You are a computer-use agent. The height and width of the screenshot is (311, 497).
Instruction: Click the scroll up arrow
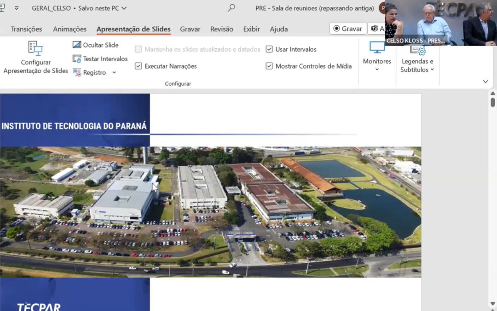492,93
